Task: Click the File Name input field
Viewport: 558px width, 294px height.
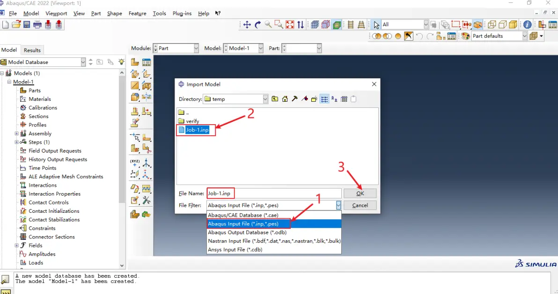Action: [274, 193]
